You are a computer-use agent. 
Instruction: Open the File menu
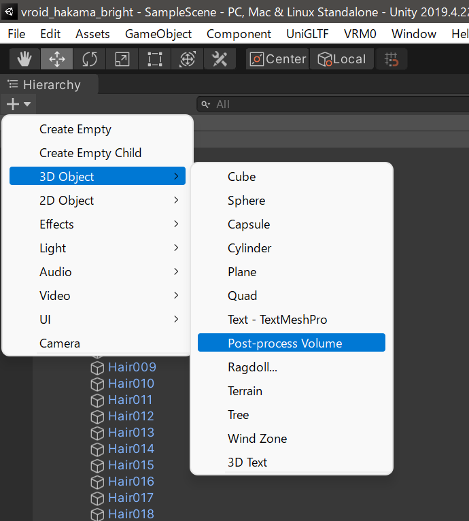click(16, 34)
